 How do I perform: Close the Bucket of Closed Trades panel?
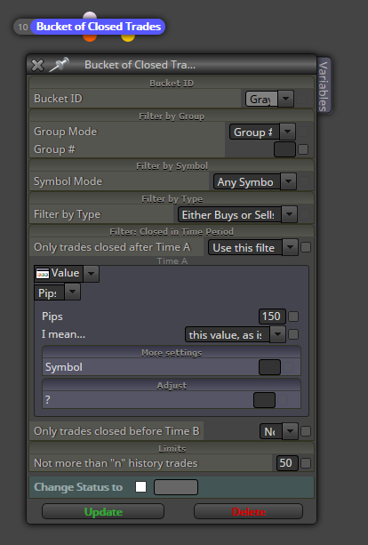(x=37, y=65)
